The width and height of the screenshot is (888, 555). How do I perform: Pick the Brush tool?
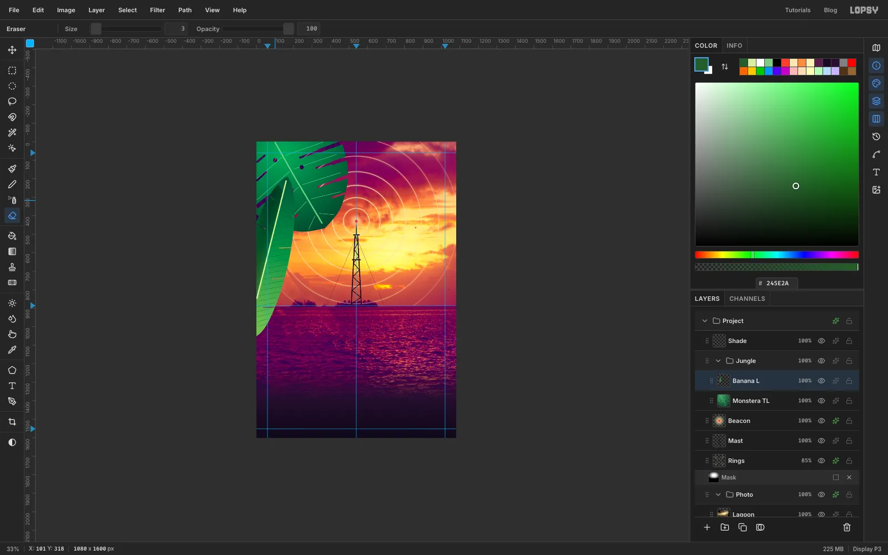(12, 169)
